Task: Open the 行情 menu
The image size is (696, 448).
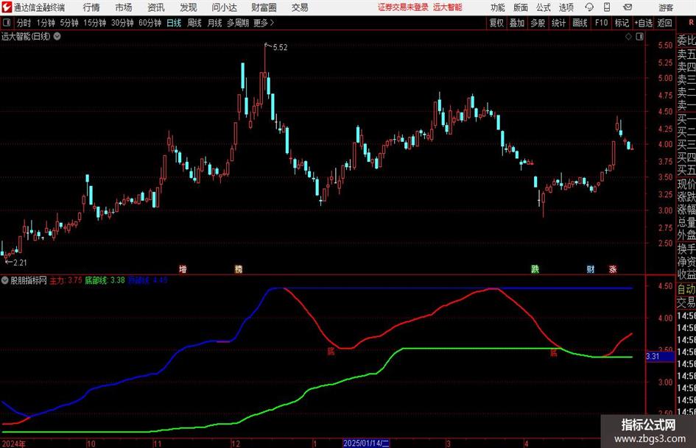Action: pos(91,7)
